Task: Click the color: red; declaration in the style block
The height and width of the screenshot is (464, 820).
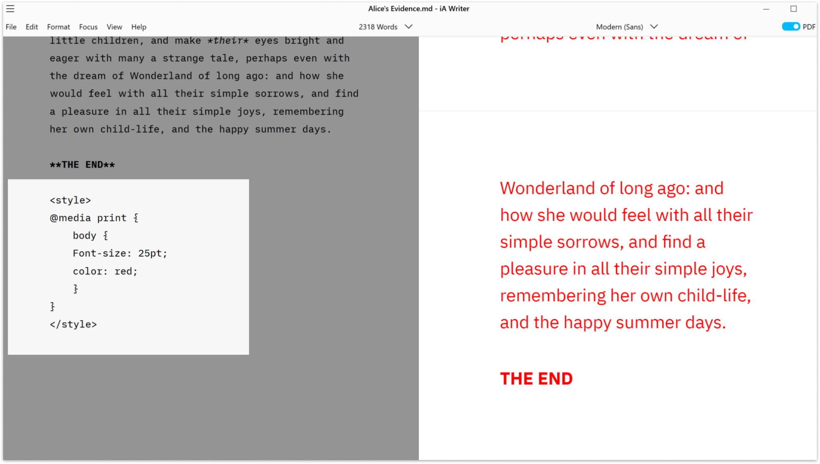Action: (x=105, y=271)
